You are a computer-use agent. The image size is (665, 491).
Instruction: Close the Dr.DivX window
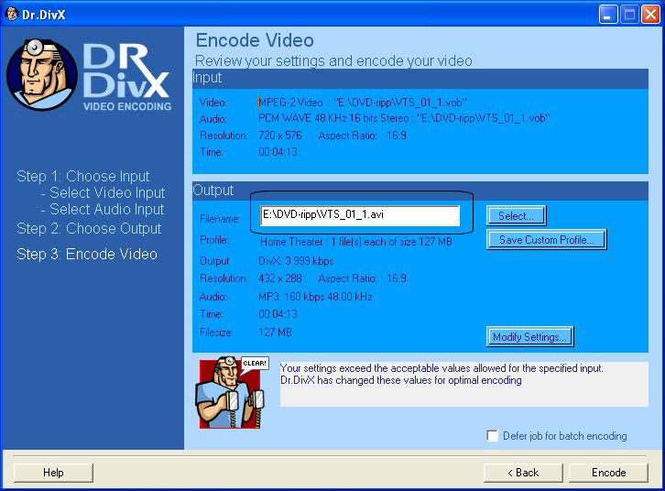coord(650,15)
